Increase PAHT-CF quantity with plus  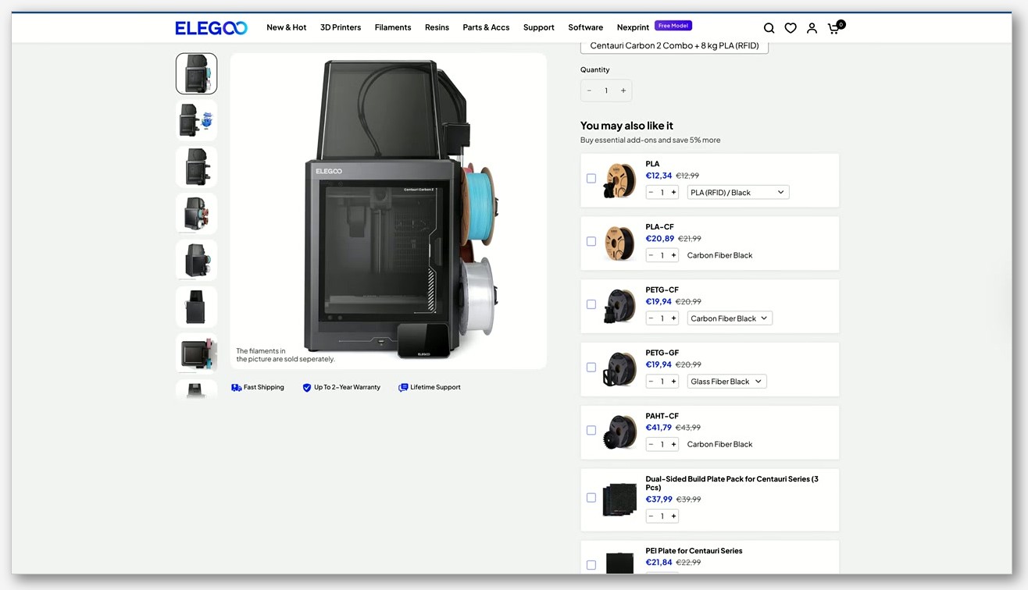pos(673,444)
